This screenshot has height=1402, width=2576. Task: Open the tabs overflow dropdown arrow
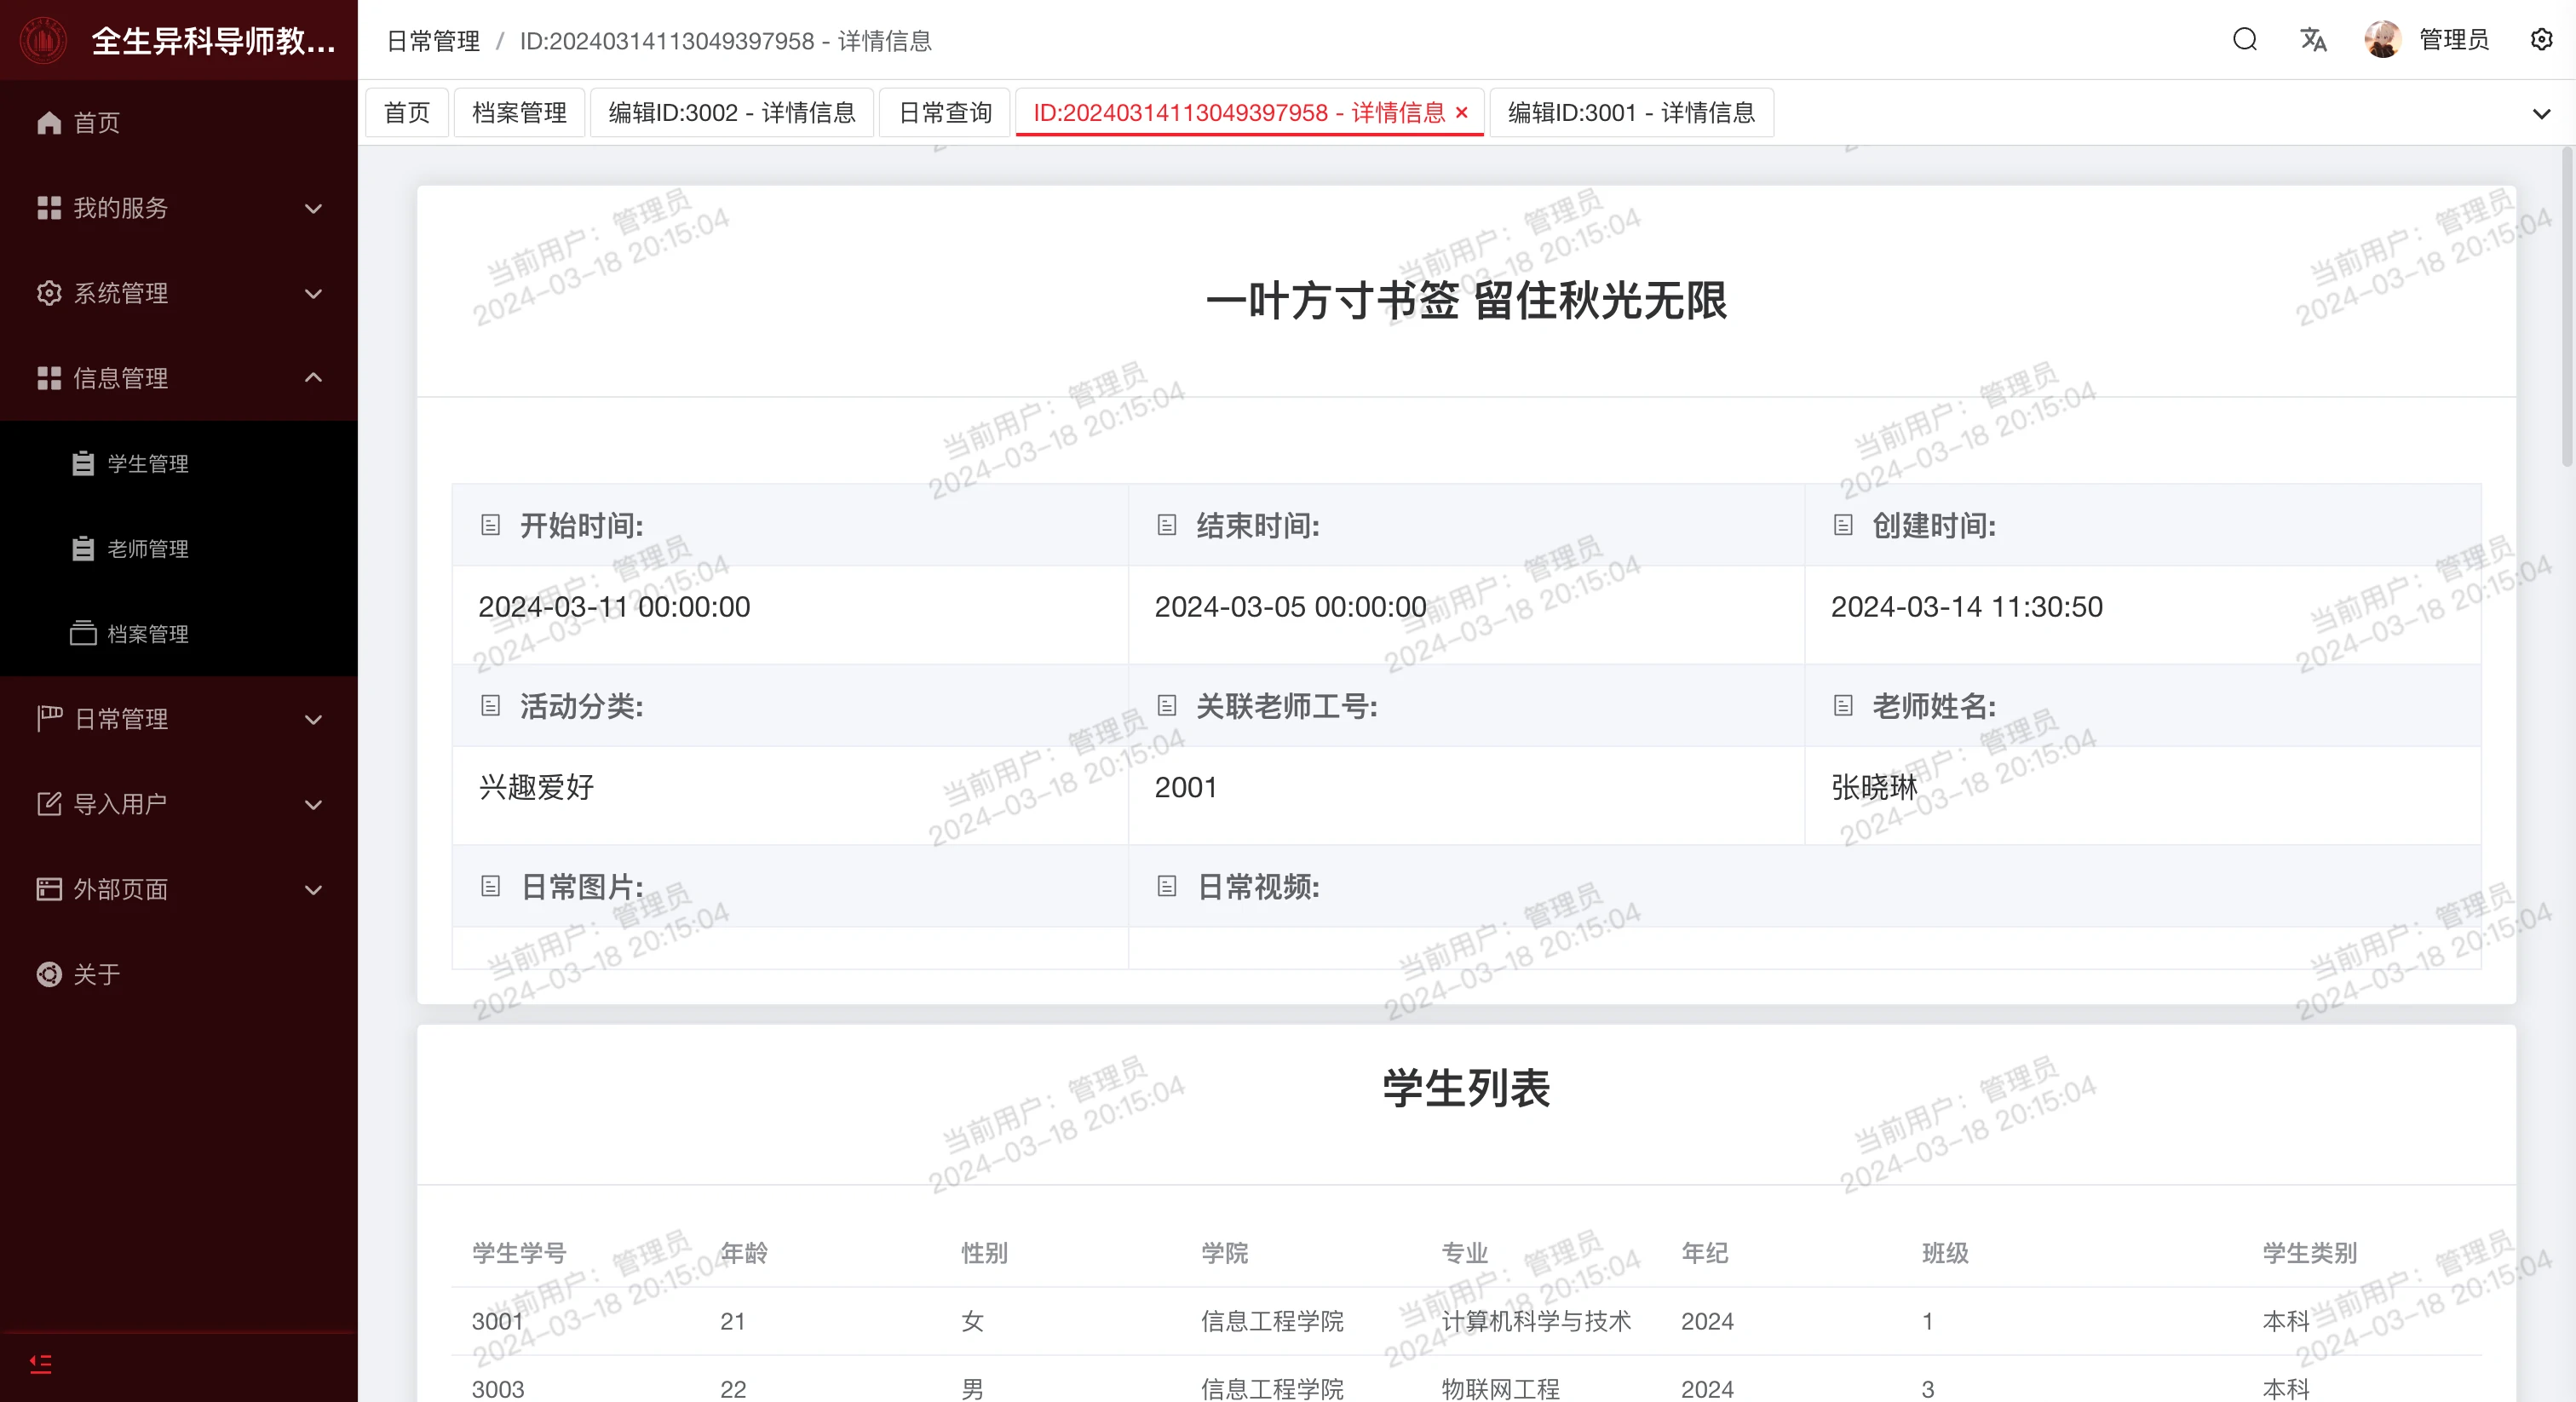[x=2541, y=113]
